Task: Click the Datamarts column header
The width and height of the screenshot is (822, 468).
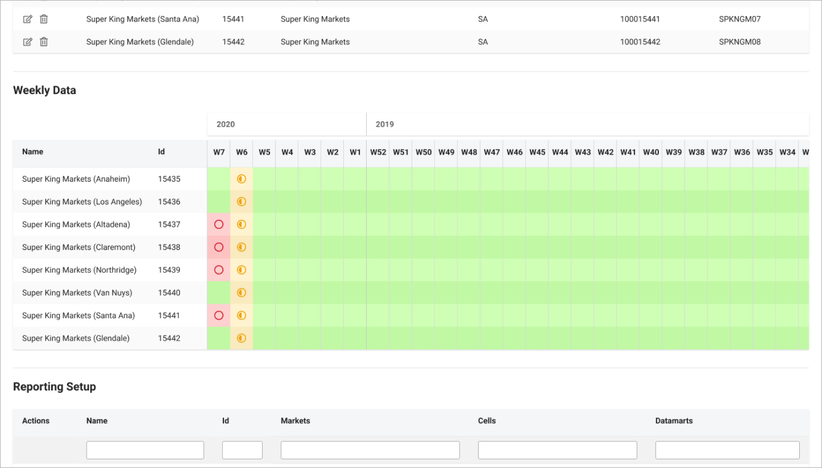Action: pos(674,421)
